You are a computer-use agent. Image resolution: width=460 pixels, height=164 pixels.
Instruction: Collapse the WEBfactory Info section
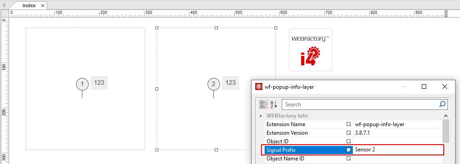tap(261, 116)
